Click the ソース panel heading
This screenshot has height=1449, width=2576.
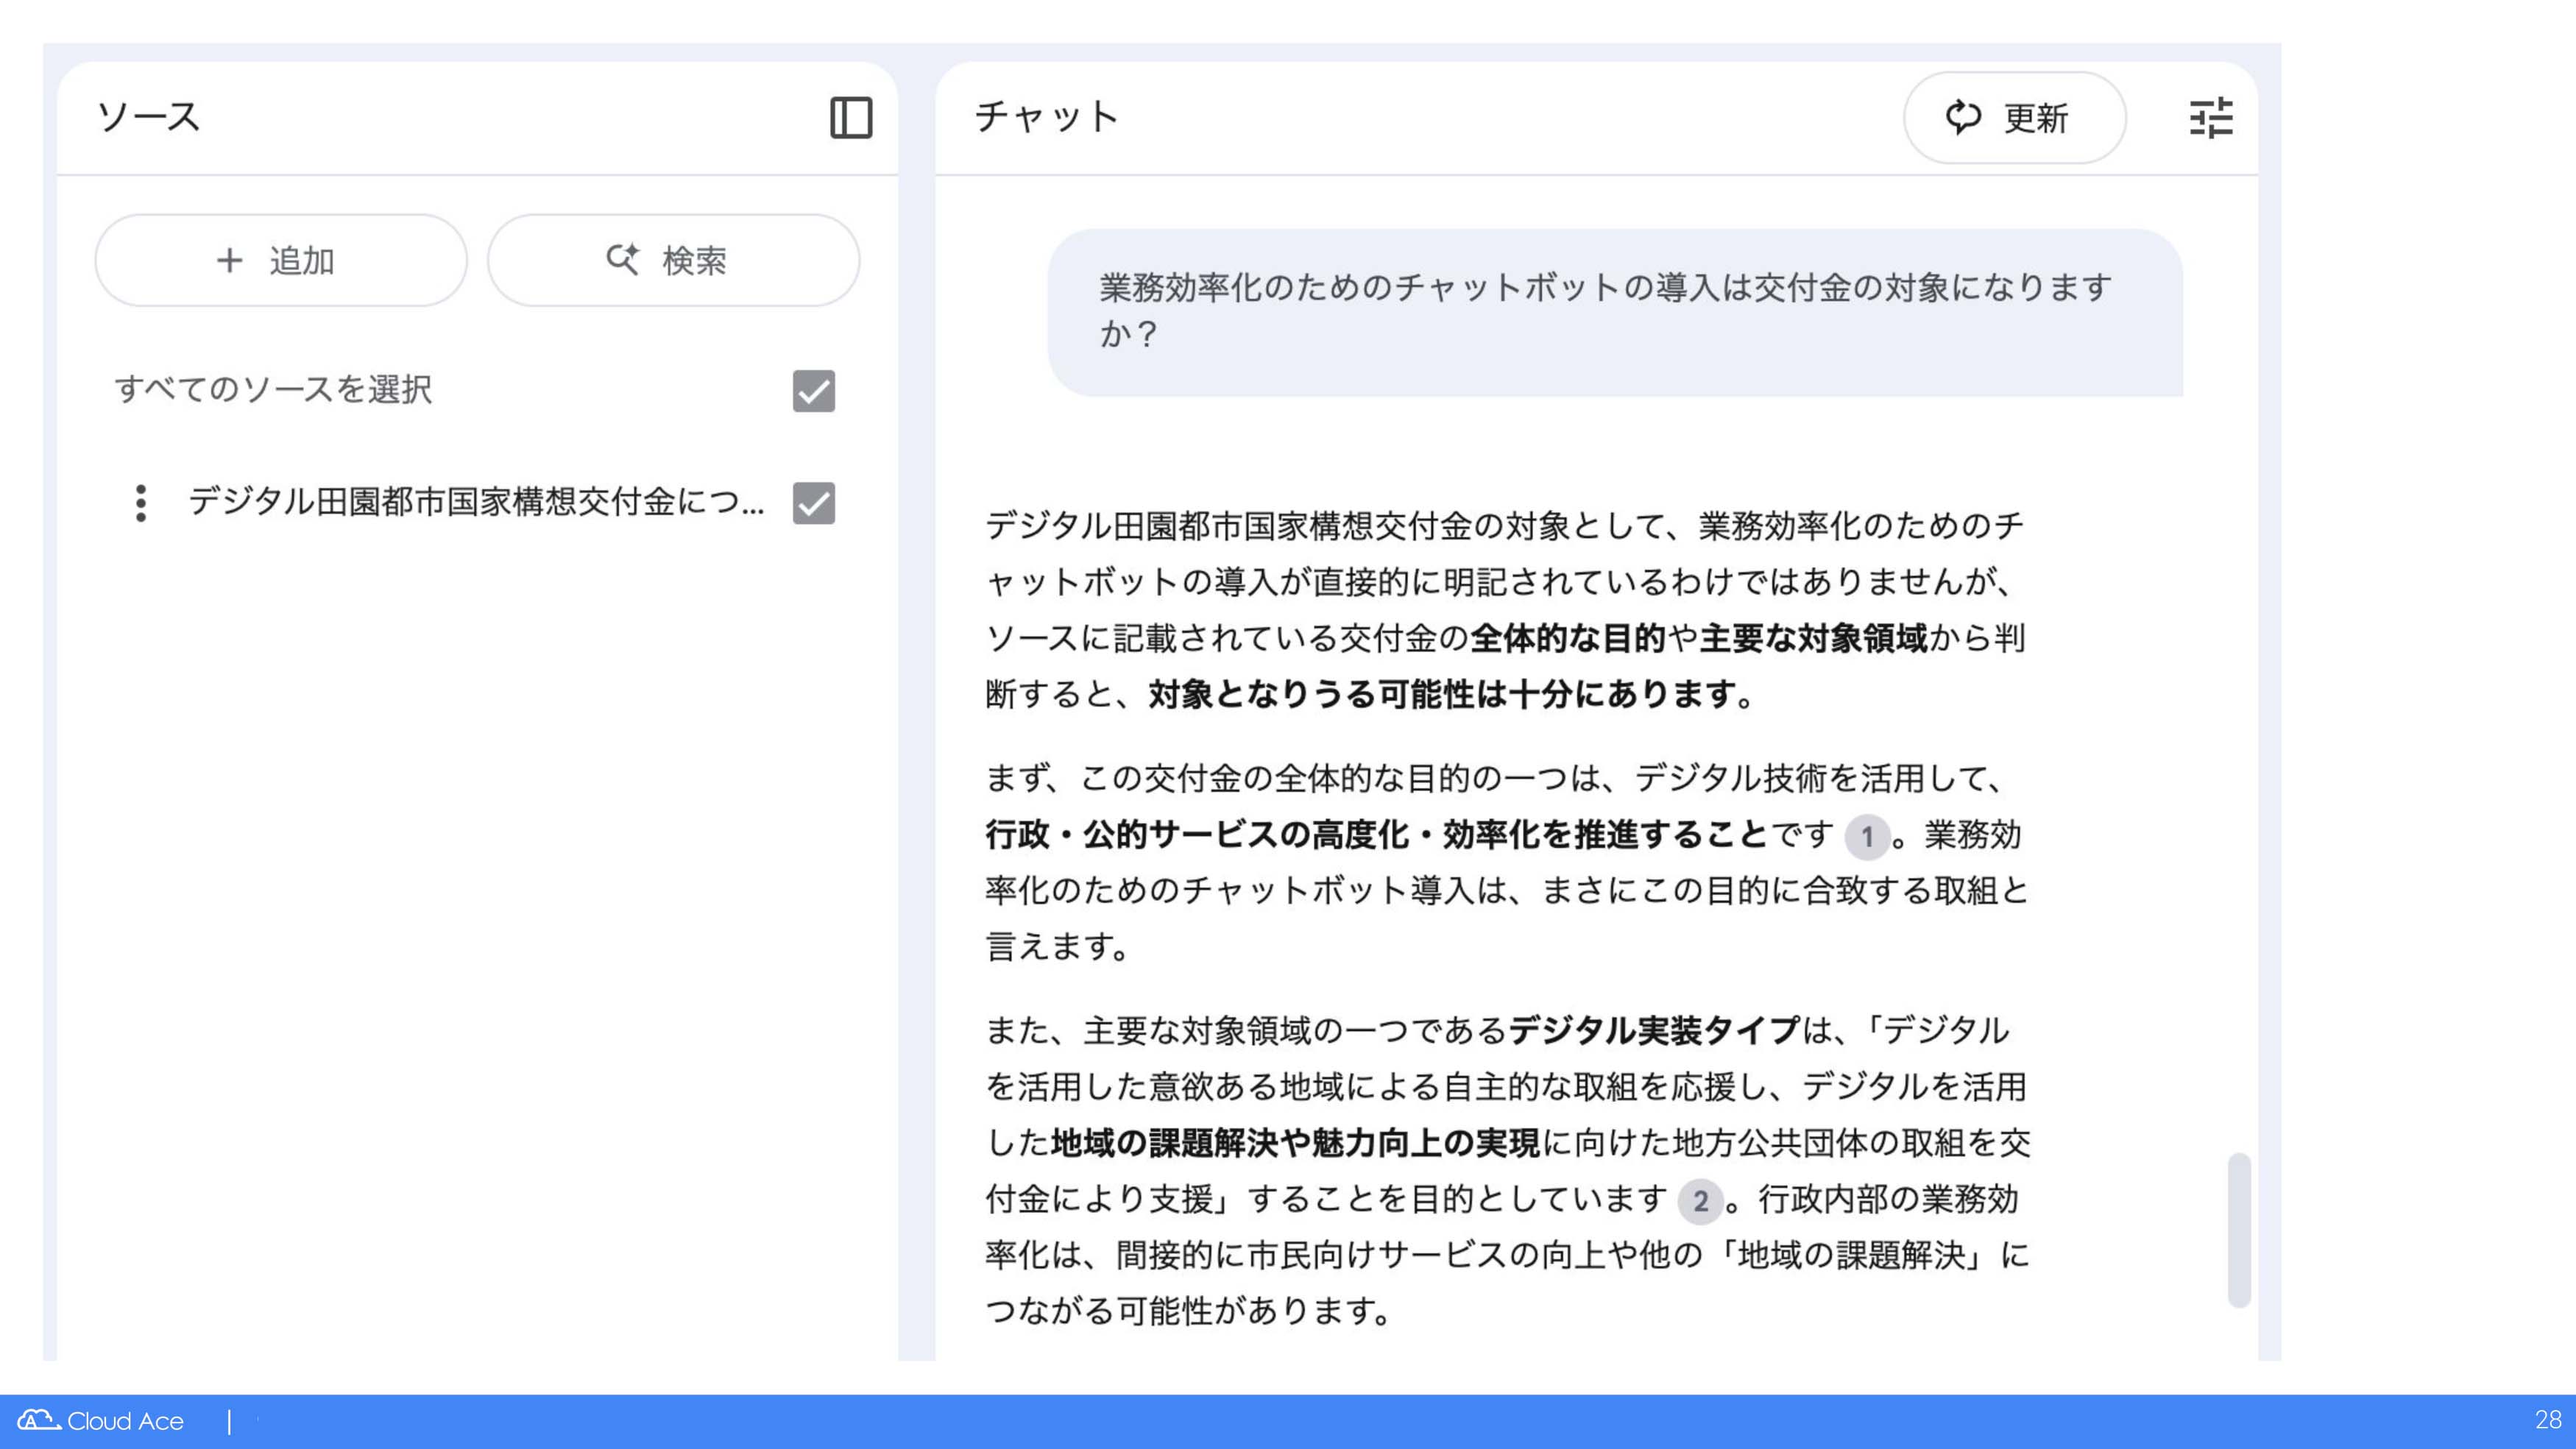coord(149,117)
